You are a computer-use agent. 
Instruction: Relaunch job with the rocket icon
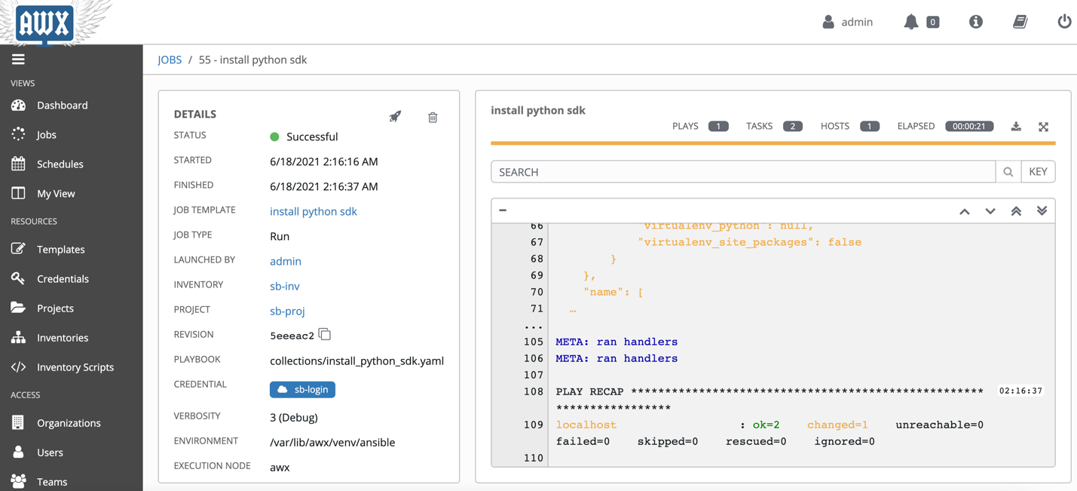pos(395,117)
